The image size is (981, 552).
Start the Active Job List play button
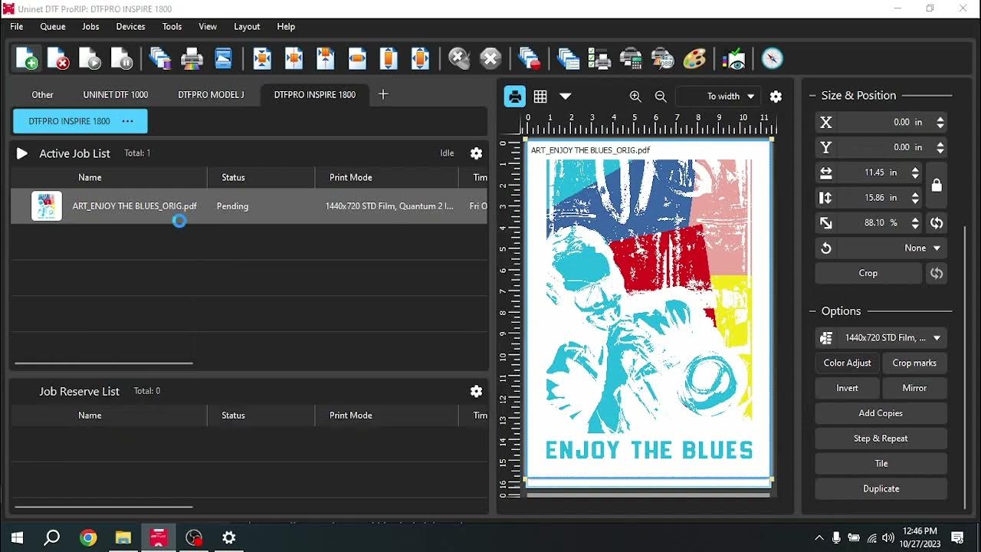(21, 153)
